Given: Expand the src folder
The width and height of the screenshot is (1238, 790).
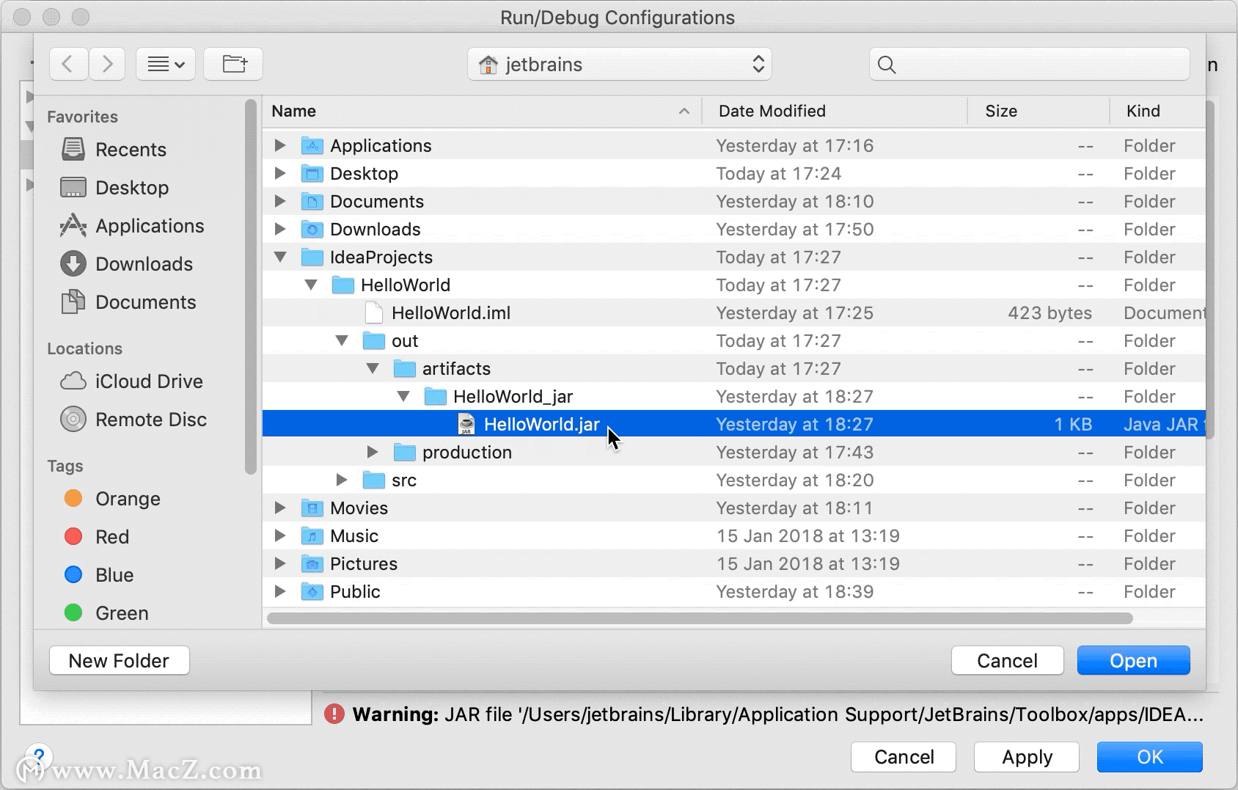Looking at the screenshot, I should point(341,480).
